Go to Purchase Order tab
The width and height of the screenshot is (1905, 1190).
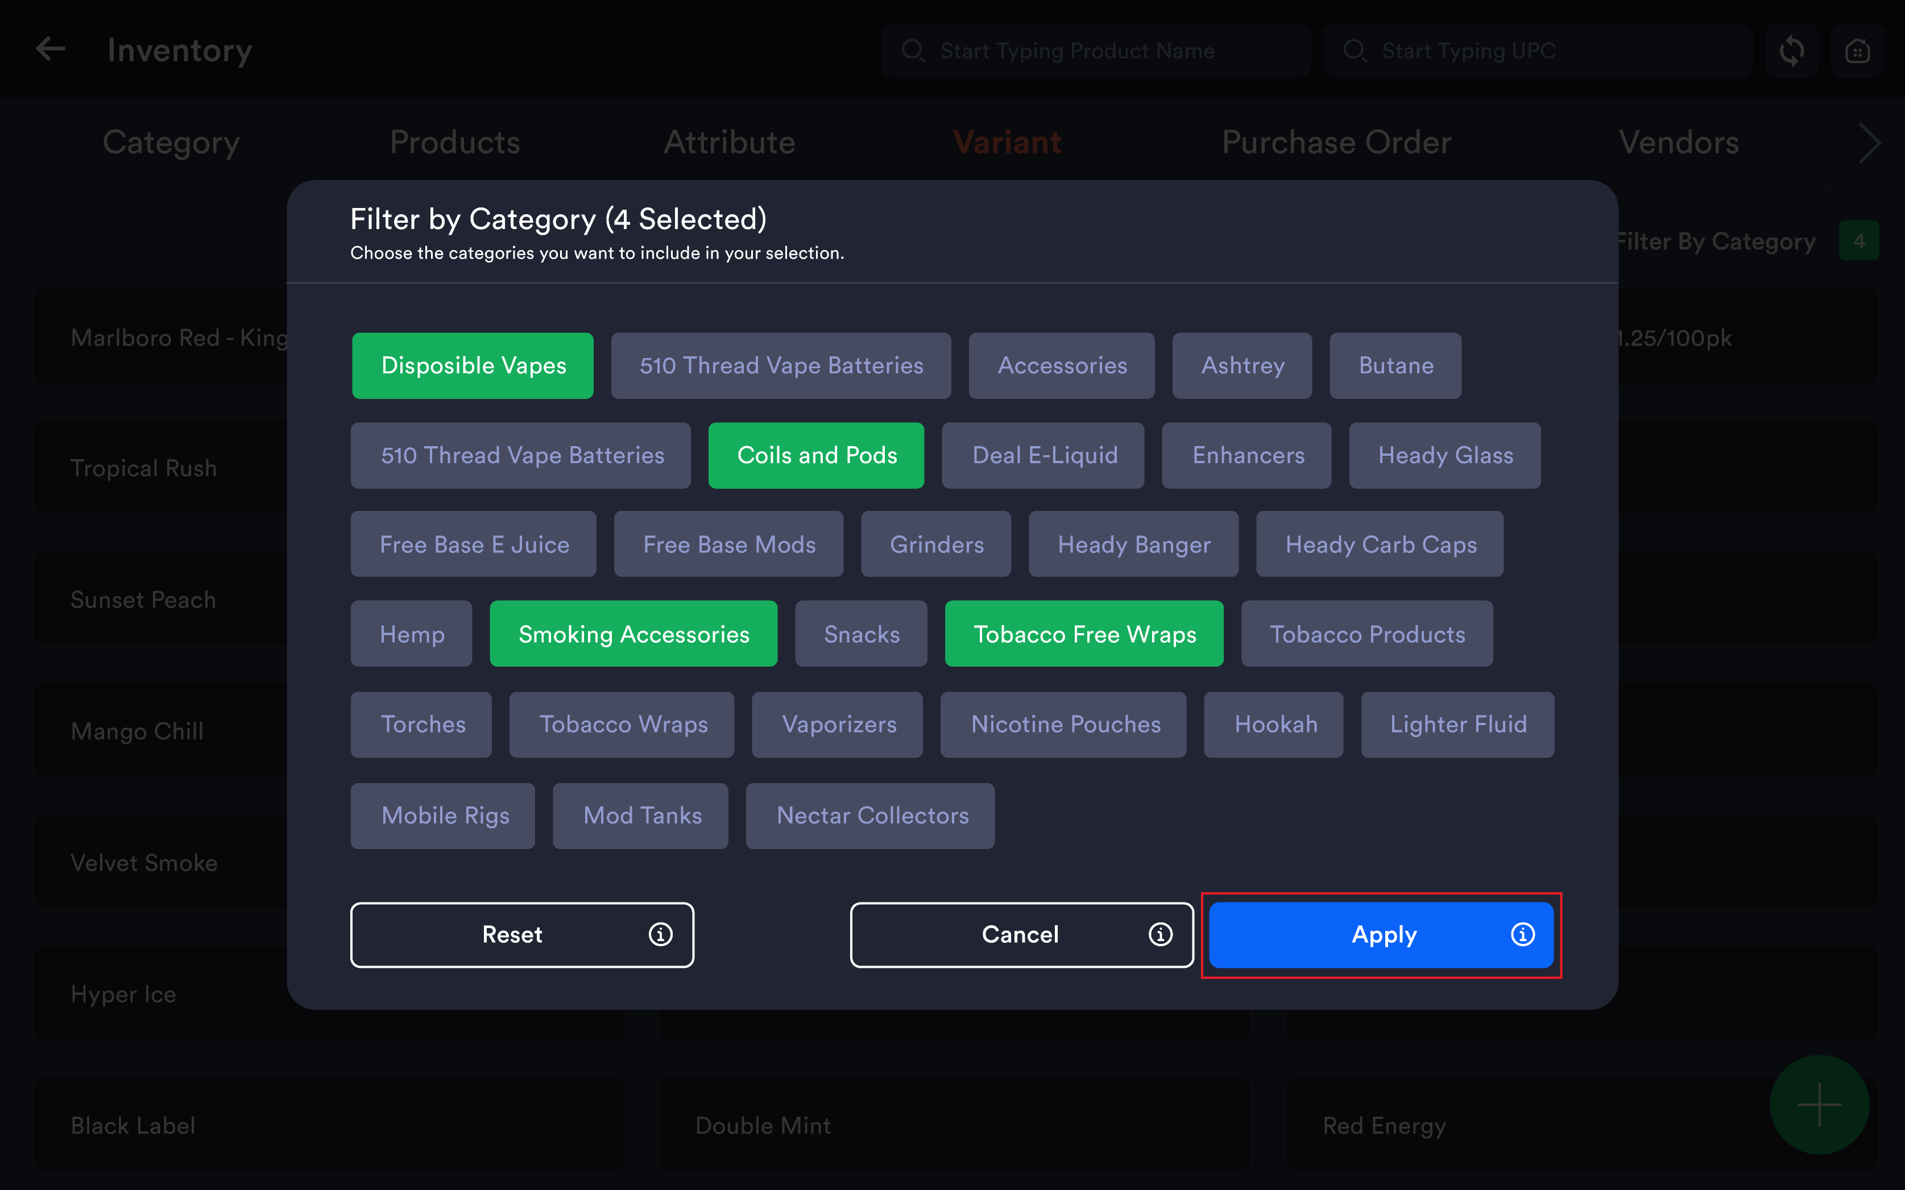click(1336, 143)
